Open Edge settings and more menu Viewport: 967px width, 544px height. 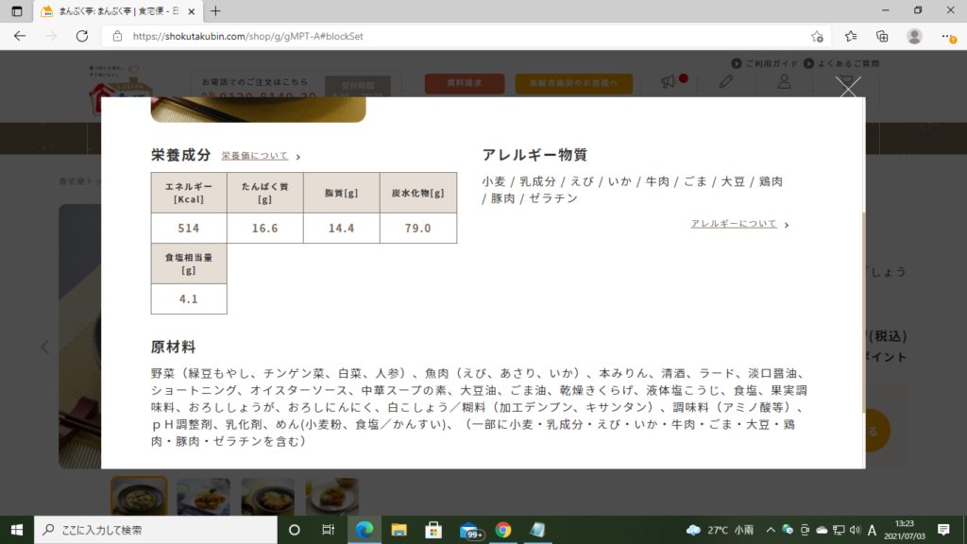pos(948,37)
